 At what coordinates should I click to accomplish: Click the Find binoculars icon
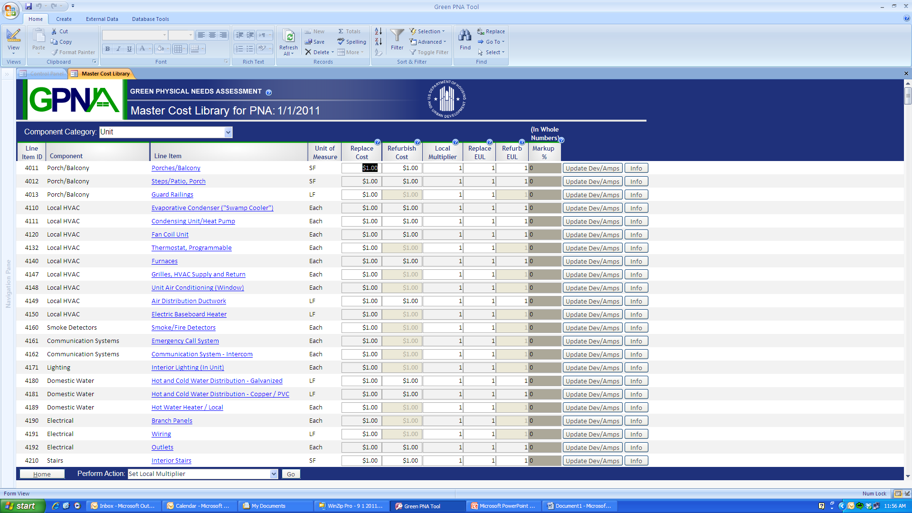click(x=465, y=36)
